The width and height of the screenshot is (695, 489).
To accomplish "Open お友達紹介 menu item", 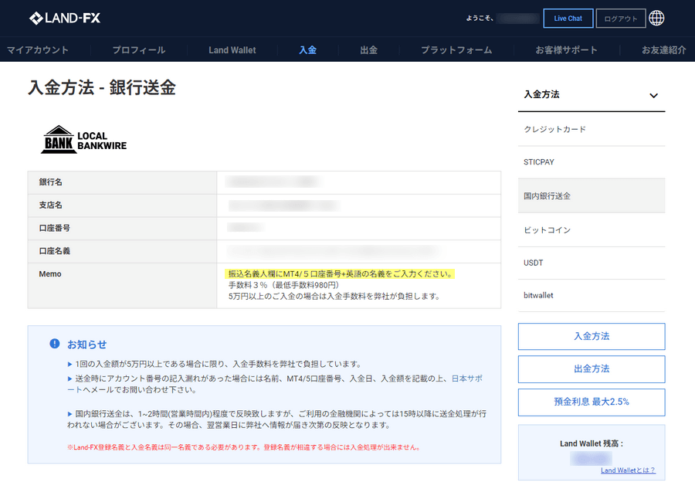I will pyautogui.click(x=663, y=50).
